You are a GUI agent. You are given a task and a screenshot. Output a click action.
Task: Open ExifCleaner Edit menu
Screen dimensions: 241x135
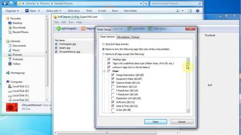point(64,22)
